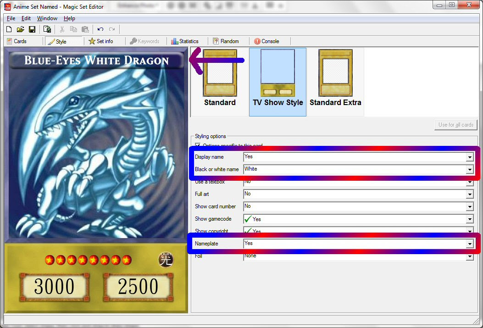Image resolution: width=483 pixels, height=328 pixels.
Task: Toggle Options specific to this card checkbox
Action: coord(198,145)
